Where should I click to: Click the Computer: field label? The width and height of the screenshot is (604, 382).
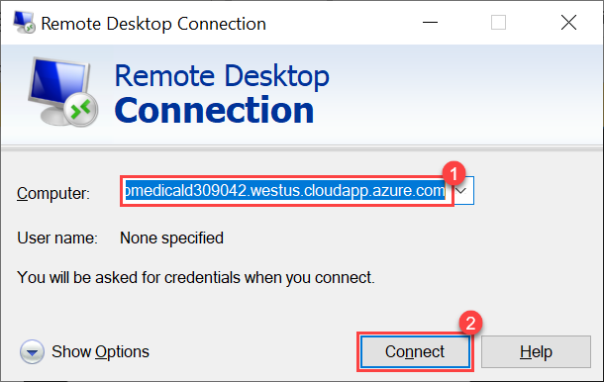tap(53, 193)
